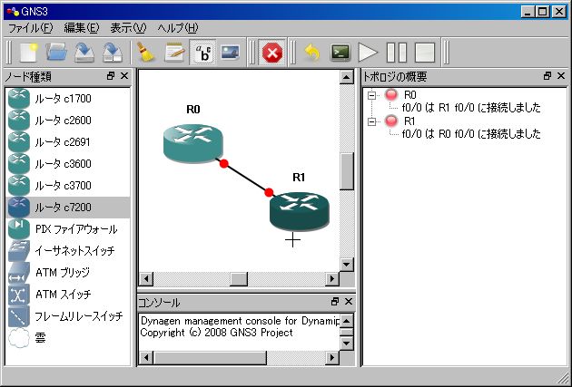Image resolution: width=572 pixels, height=387 pixels.
Task: Click the Save topology icon
Action: click(x=84, y=53)
